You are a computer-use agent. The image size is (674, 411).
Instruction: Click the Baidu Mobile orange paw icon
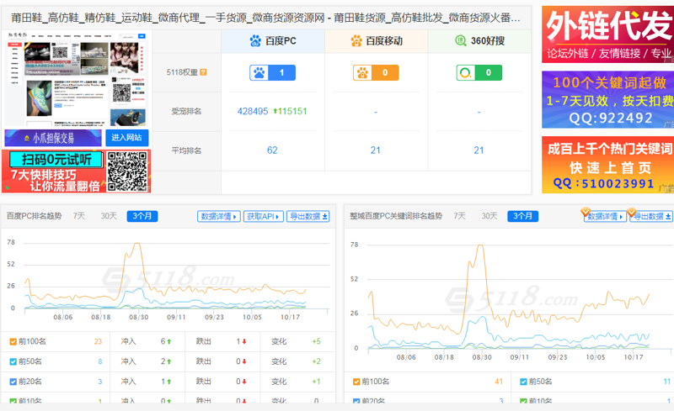click(x=356, y=41)
